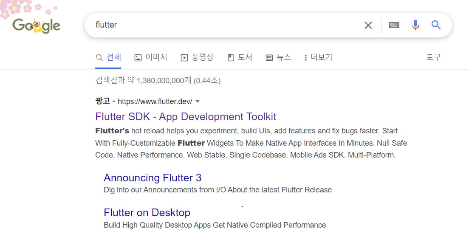469x234 pixels.
Task: Click the 'Build High Quality Desktop Apps' description
Action: pos(215,225)
